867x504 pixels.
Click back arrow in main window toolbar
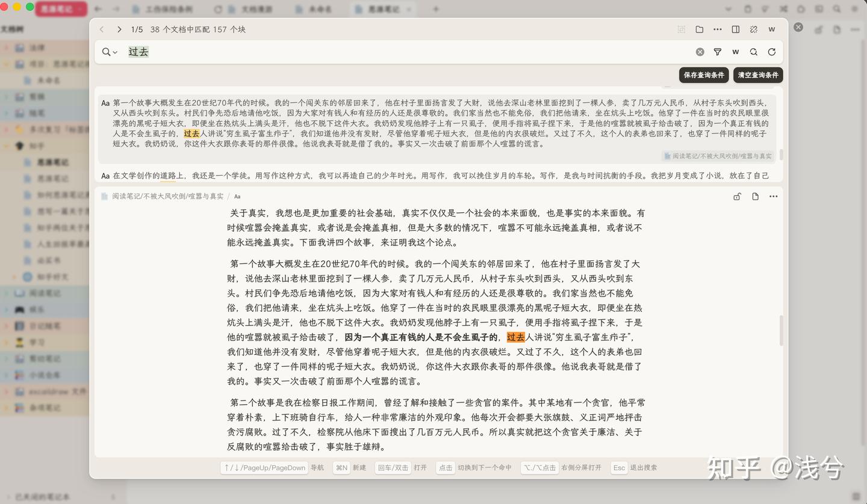(98, 9)
